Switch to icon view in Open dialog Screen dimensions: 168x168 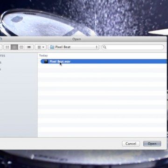click(x=7, y=47)
